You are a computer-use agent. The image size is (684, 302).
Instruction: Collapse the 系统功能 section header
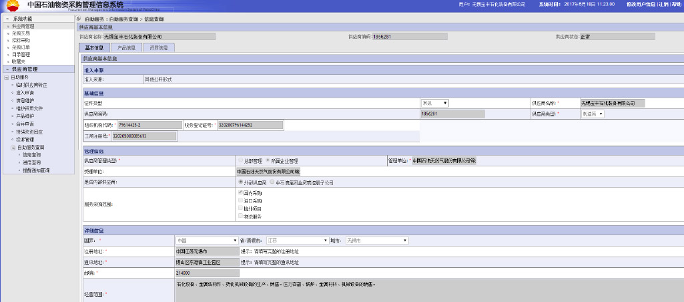(7, 19)
